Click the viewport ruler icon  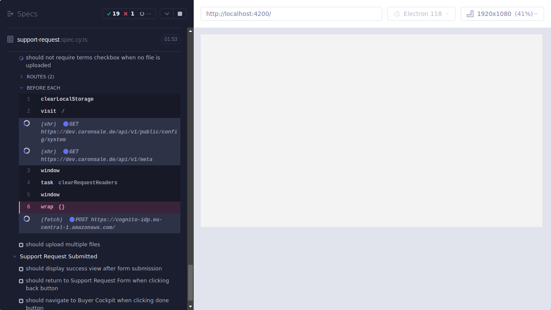[x=470, y=13]
